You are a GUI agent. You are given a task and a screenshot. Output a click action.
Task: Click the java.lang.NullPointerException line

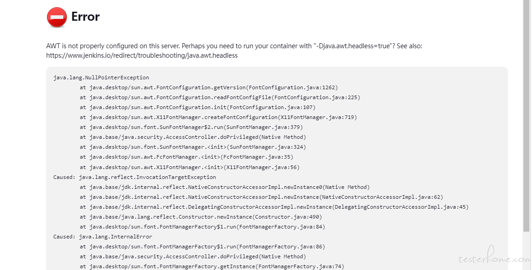click(101, 78)
